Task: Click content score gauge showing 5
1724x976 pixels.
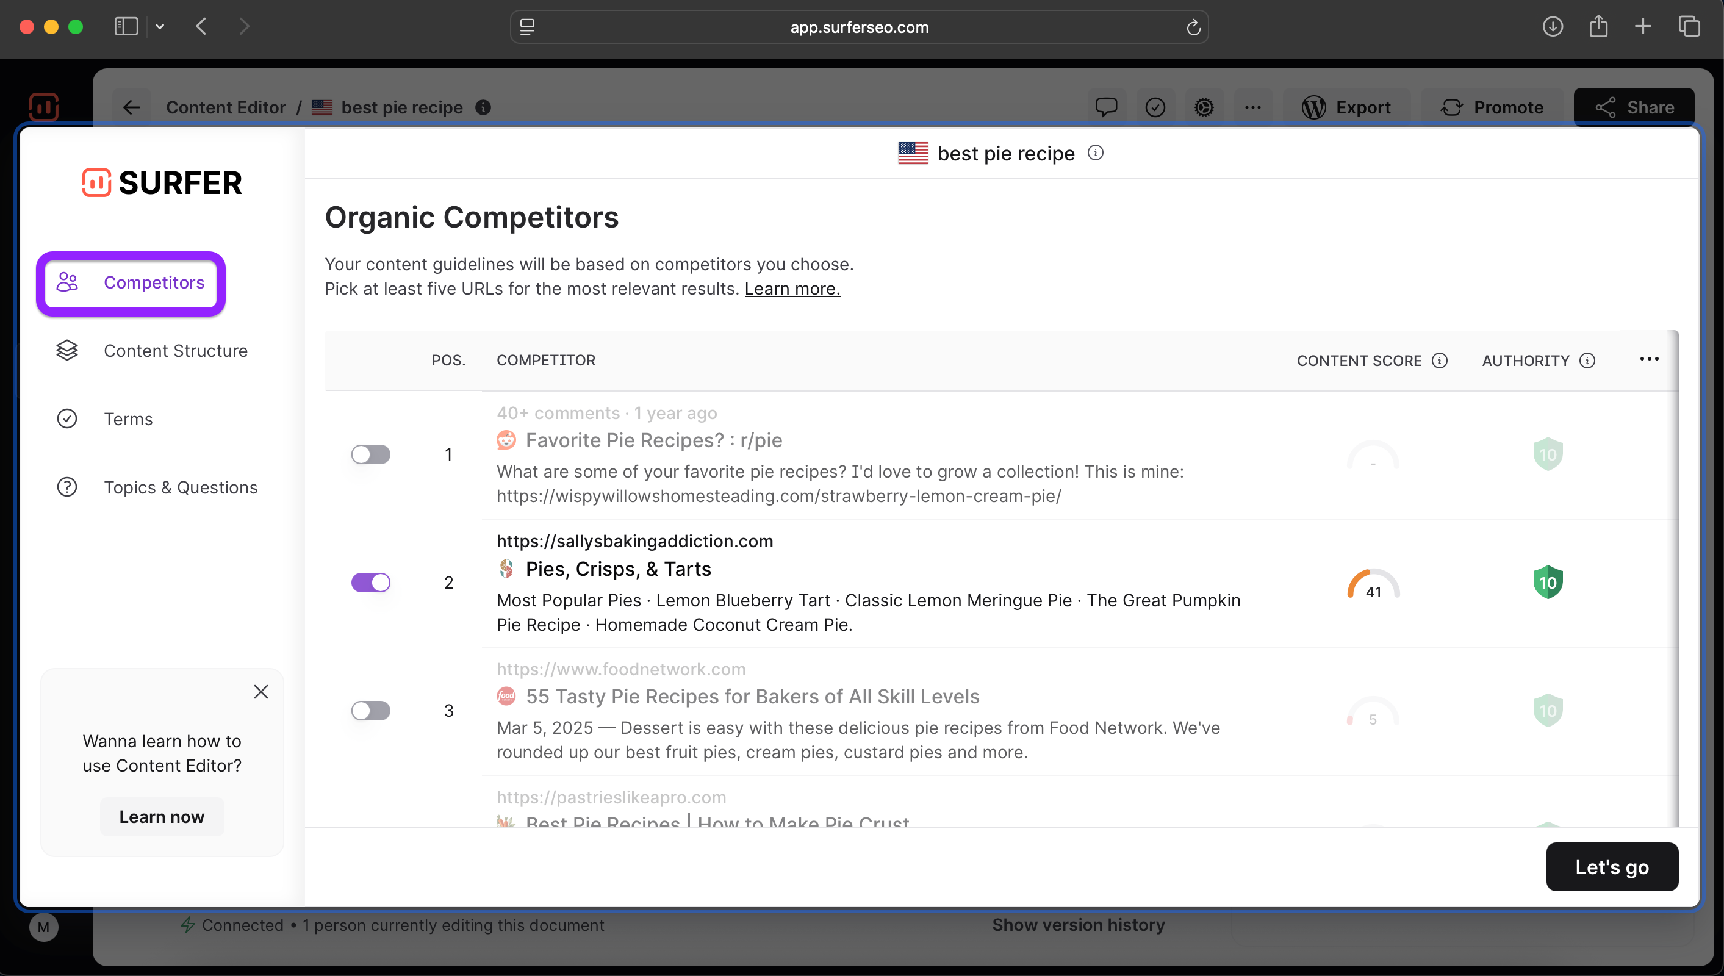Action: [x=1373, y=711]
